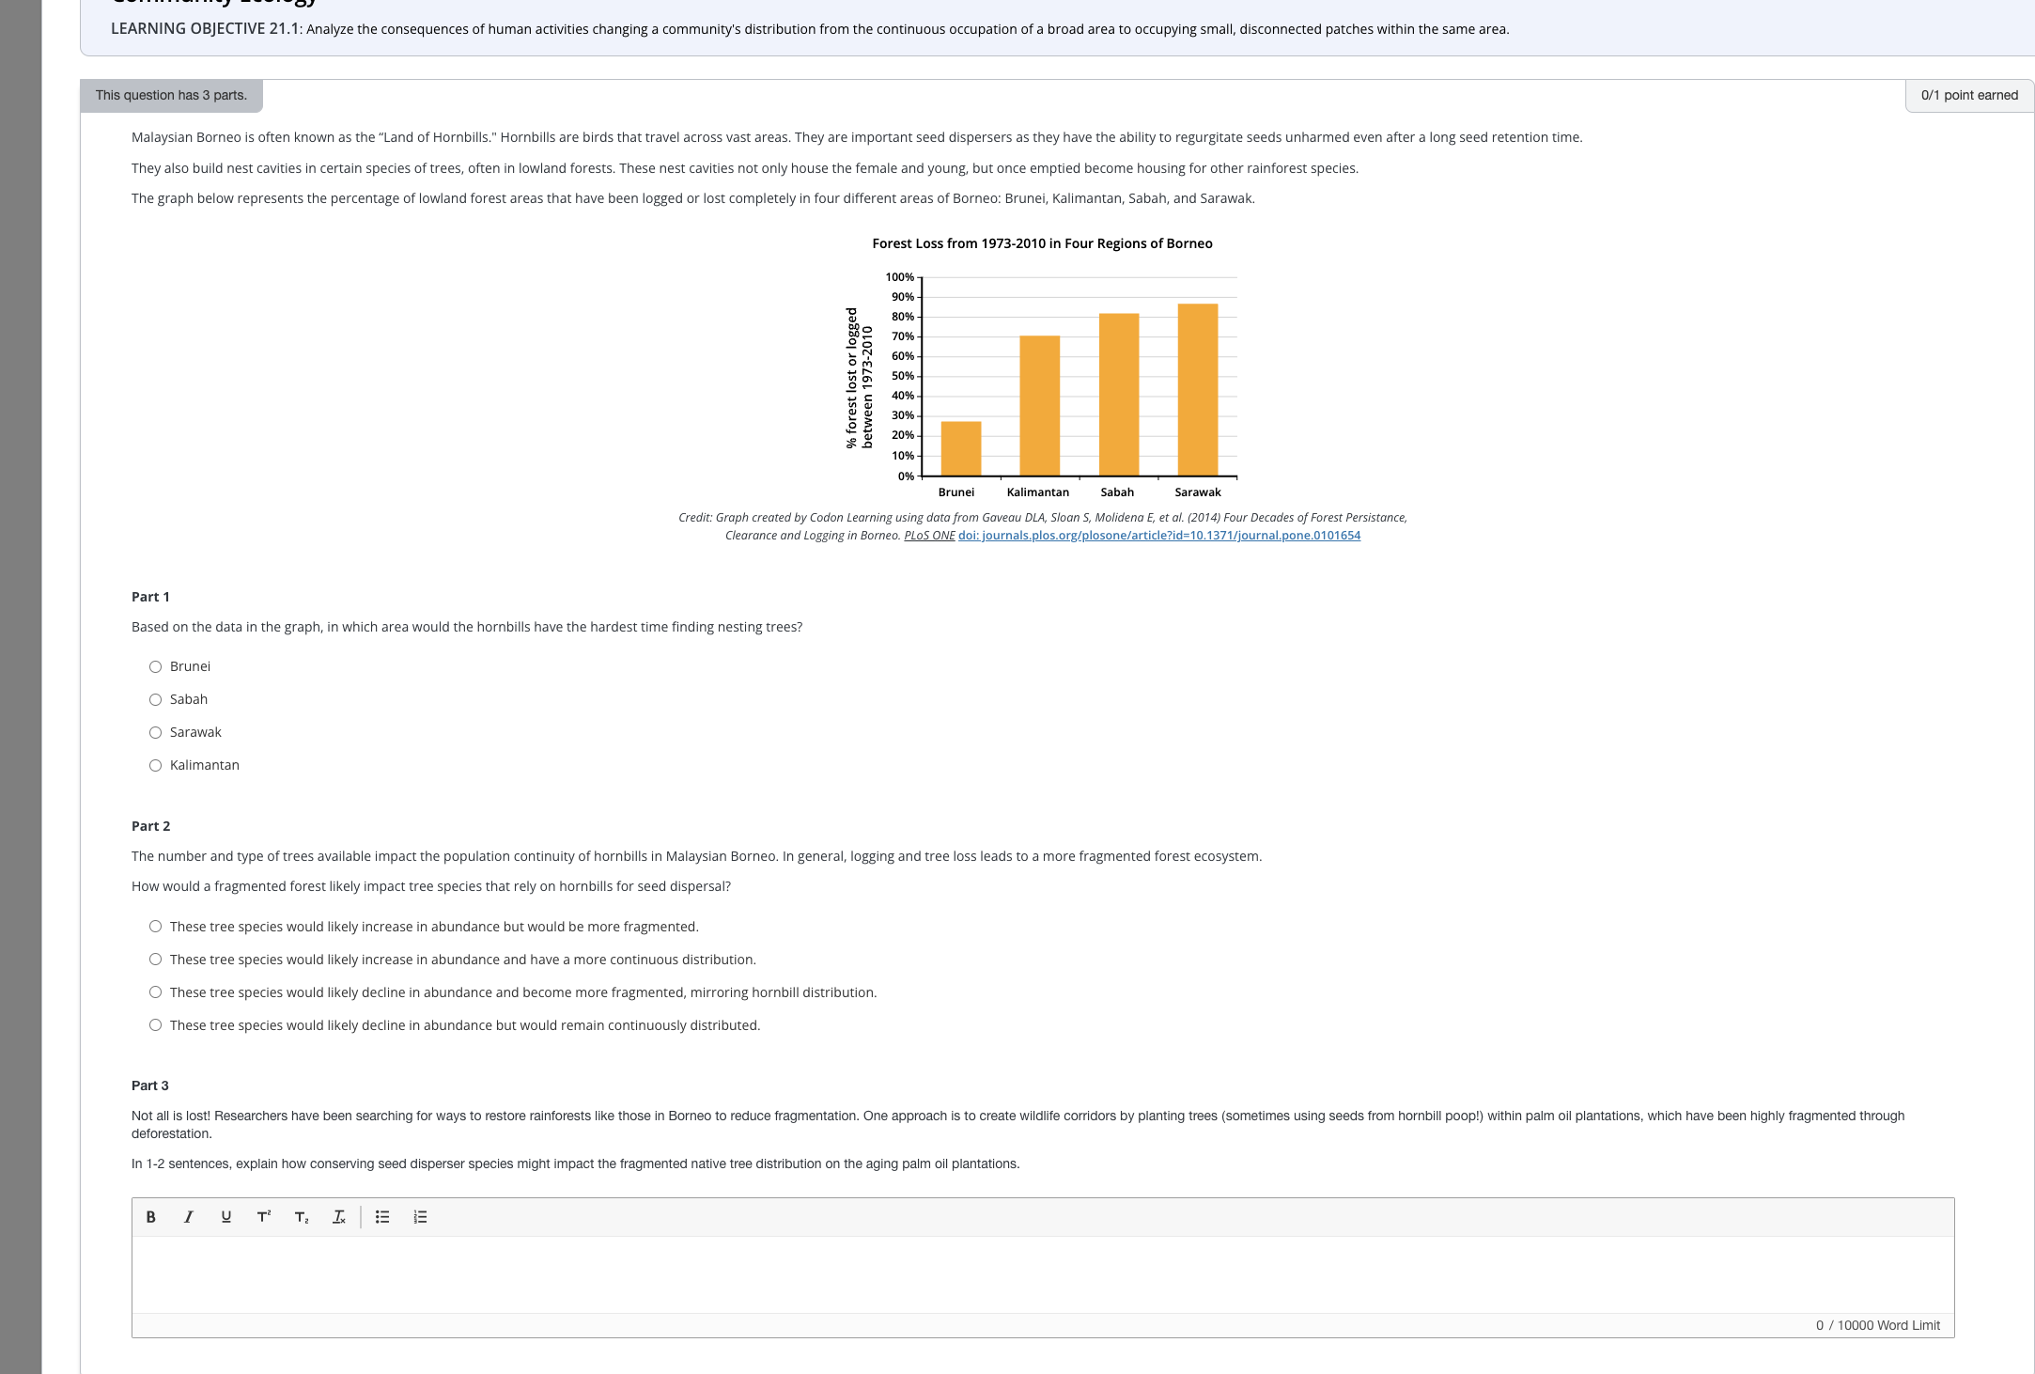Apply italic formatting in the text editor

188,1216
